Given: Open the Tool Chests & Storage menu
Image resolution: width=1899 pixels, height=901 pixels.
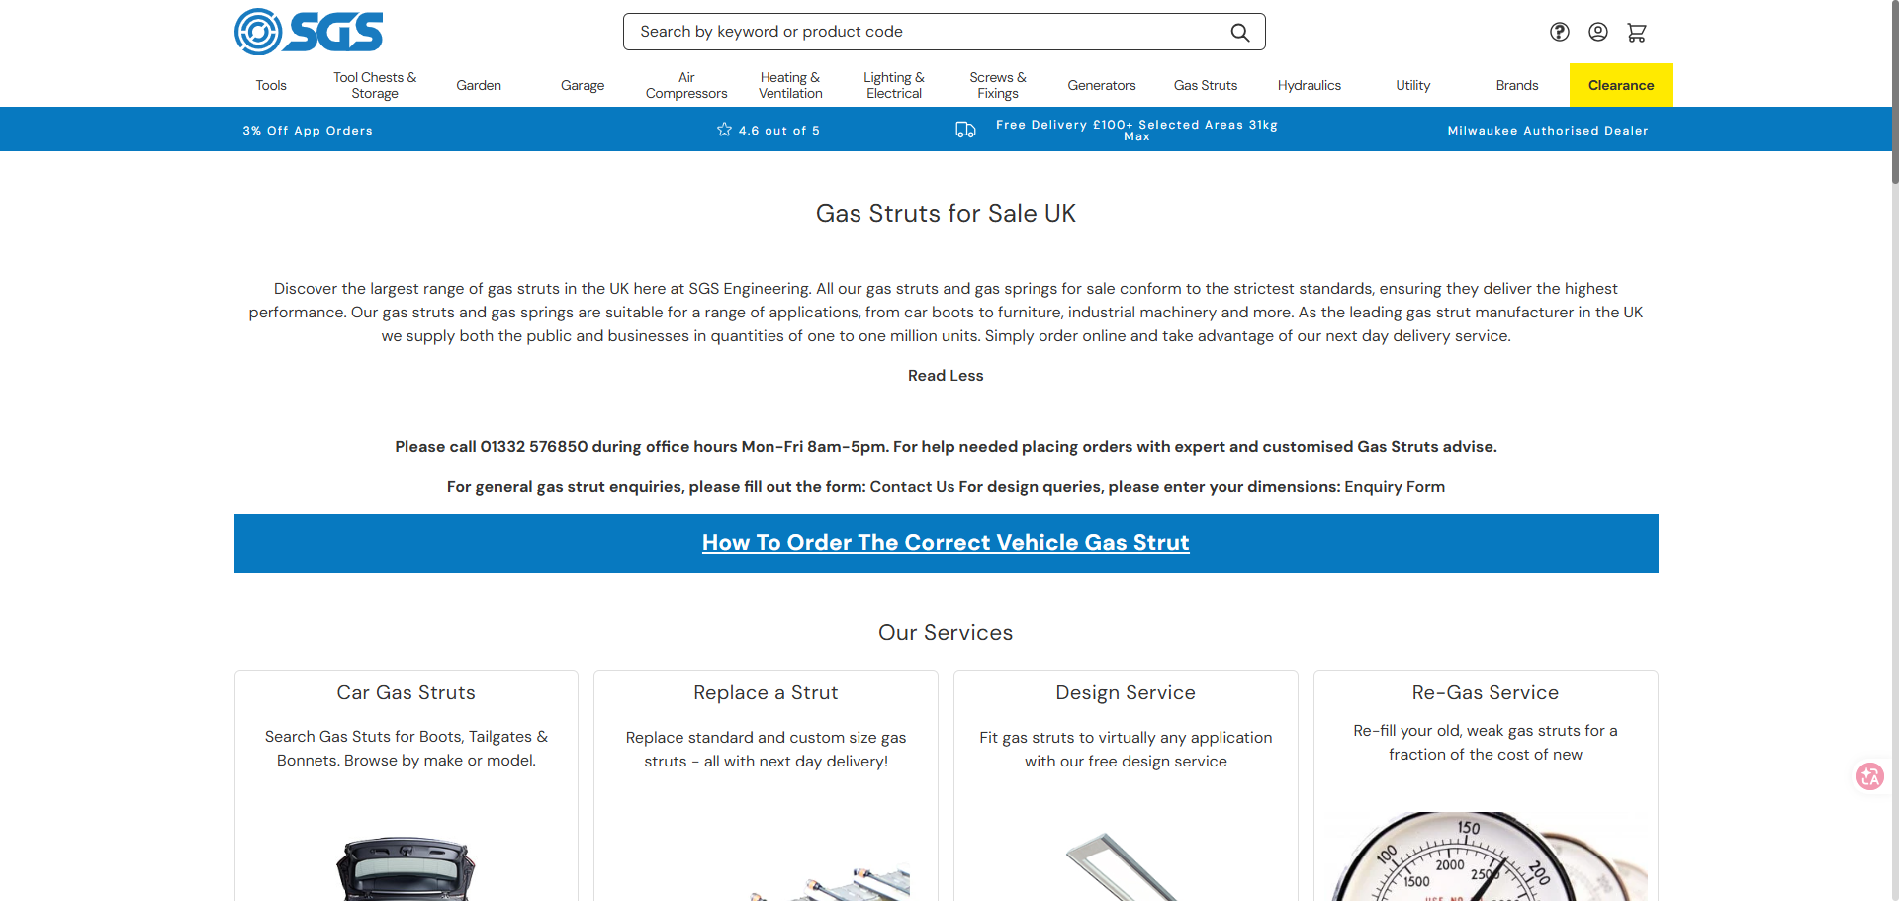Looking at the screenshot, I should coord(375,86).
